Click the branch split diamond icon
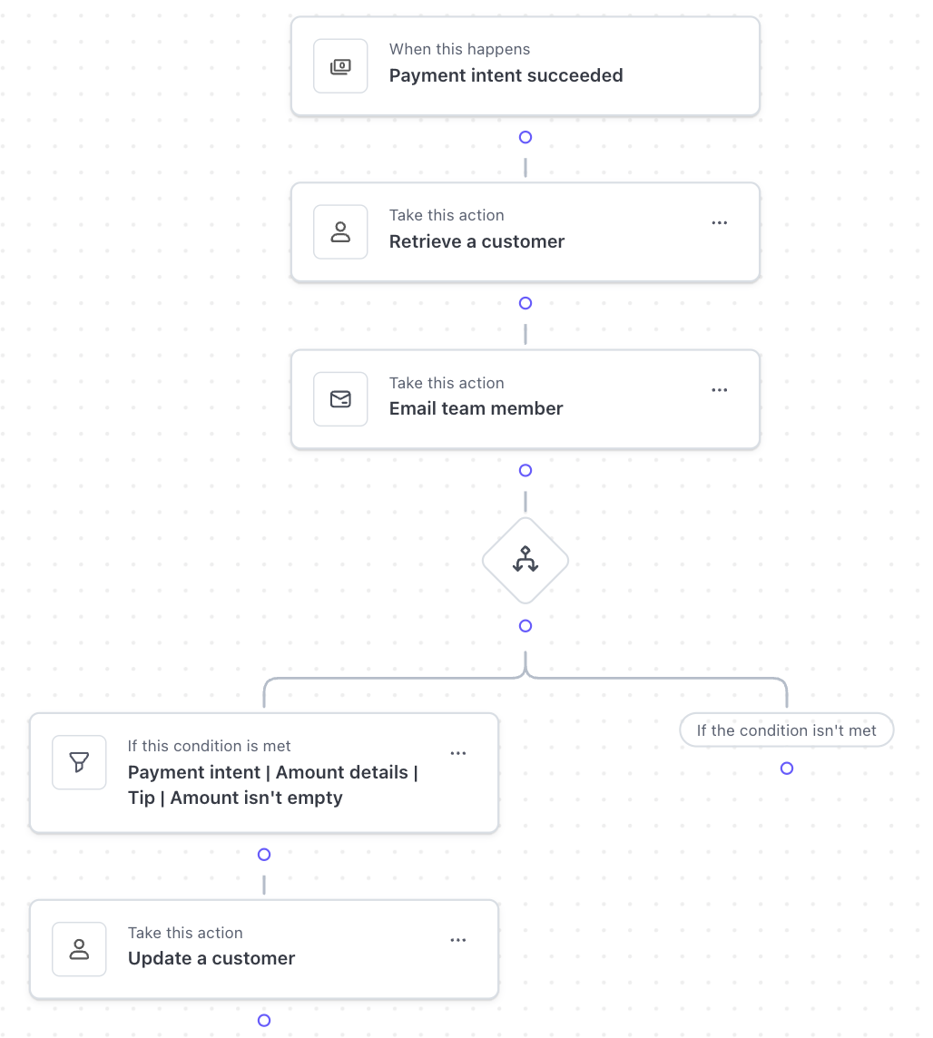This screenshot has height=1038, width=933. pyautogui.click(x=525, y=562)
